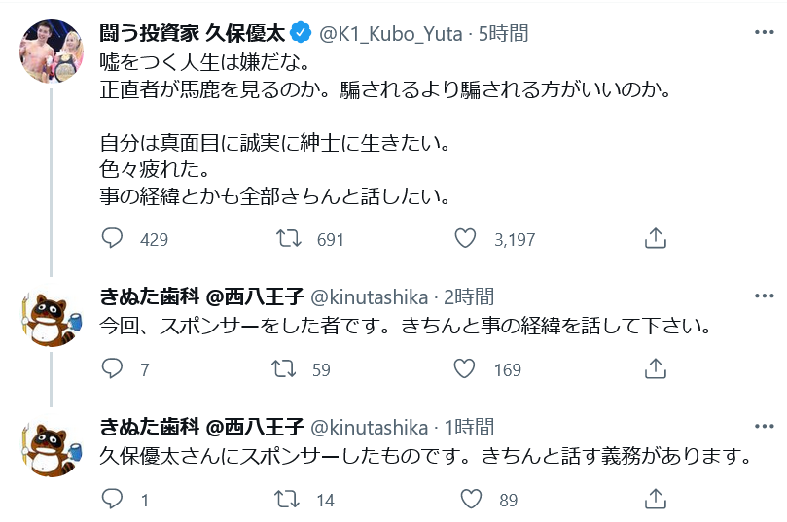Open Kubo Yuta's profile picture

point(53,51)
